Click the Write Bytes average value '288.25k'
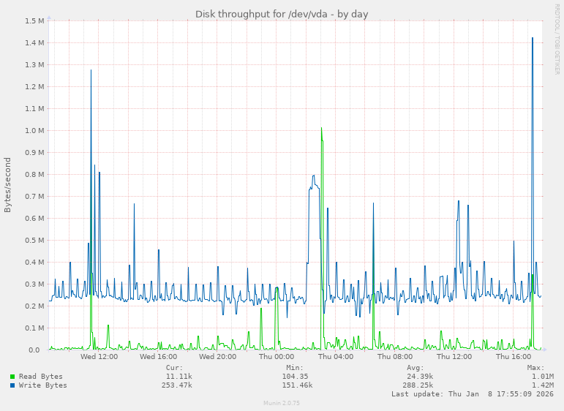This screenshot has width=564, height=411. coord(418,385)
